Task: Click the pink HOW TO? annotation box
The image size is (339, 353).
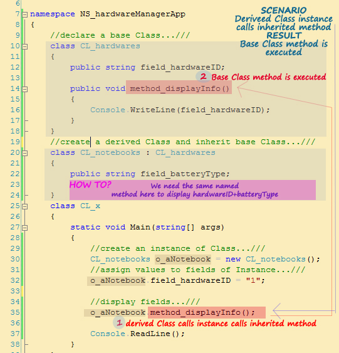Action: [x=192, y=190]
